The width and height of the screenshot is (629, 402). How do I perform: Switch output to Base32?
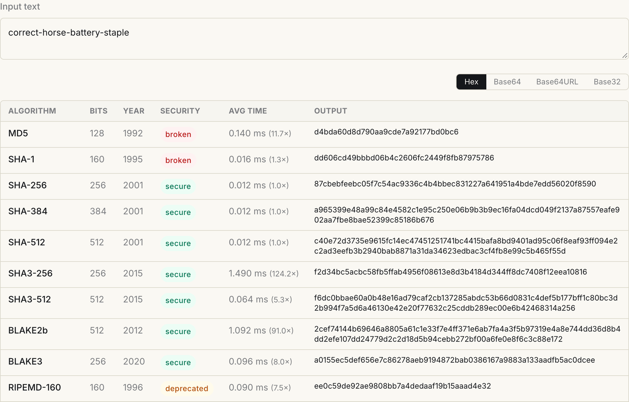(x=607, y=82)
